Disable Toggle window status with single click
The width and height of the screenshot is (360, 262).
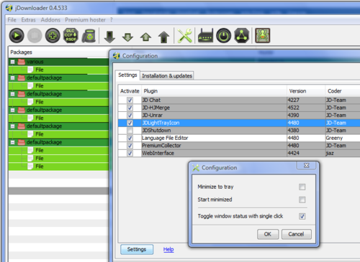coord(302,216)
